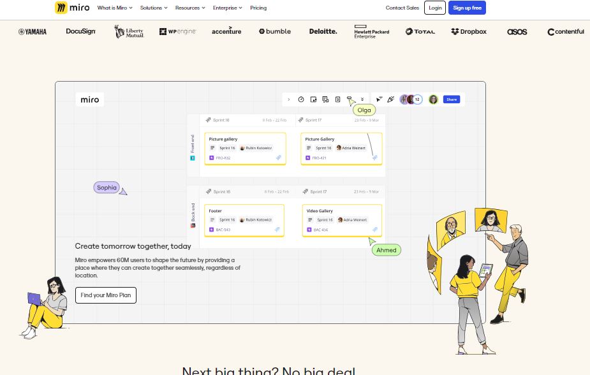Click the Accenture logo

click(226, 31)
